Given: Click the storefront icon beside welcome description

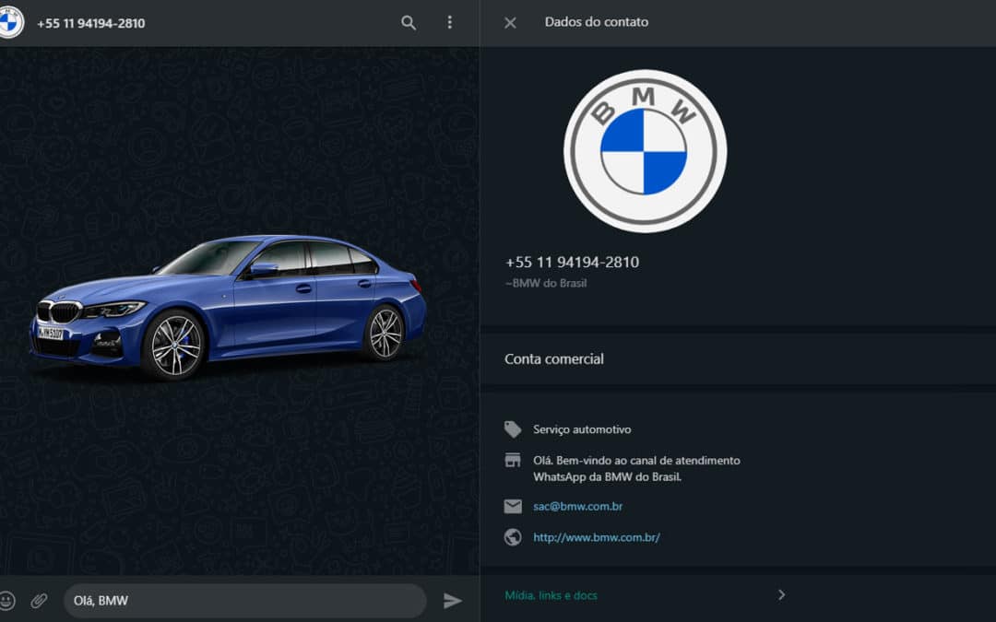Looking at the screenshot, I should [513, 460].
